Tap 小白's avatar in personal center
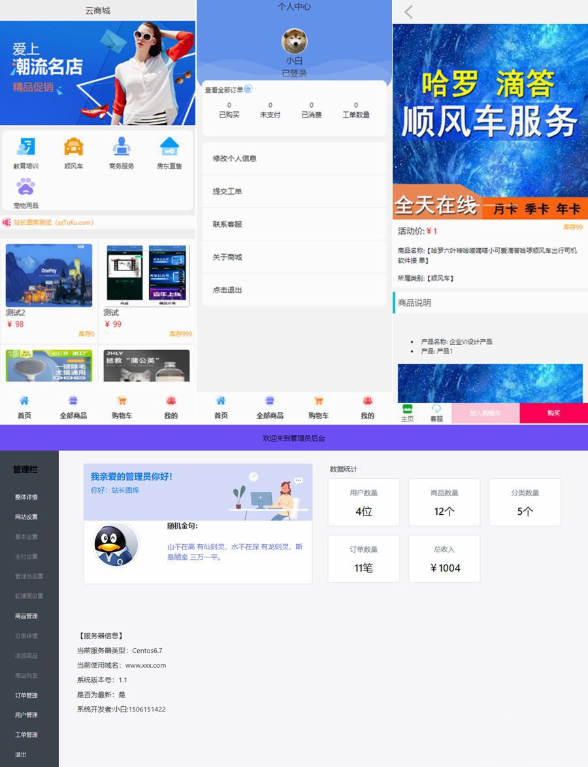588x767 pixels. [294, 39]
